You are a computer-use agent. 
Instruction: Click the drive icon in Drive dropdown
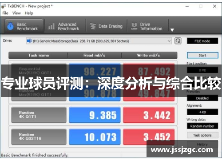coord(29,41)
